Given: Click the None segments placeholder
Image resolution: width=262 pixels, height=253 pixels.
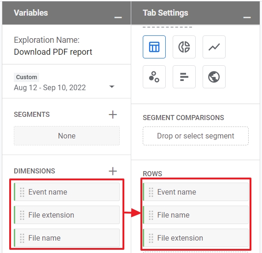Looking at the screenshot, I should pos(67,136).
